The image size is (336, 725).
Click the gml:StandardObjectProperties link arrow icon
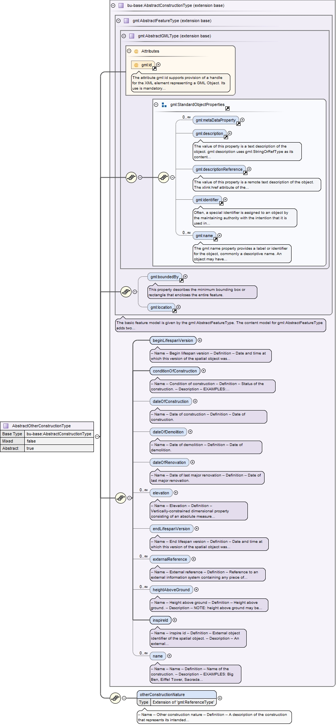(227, 108)
